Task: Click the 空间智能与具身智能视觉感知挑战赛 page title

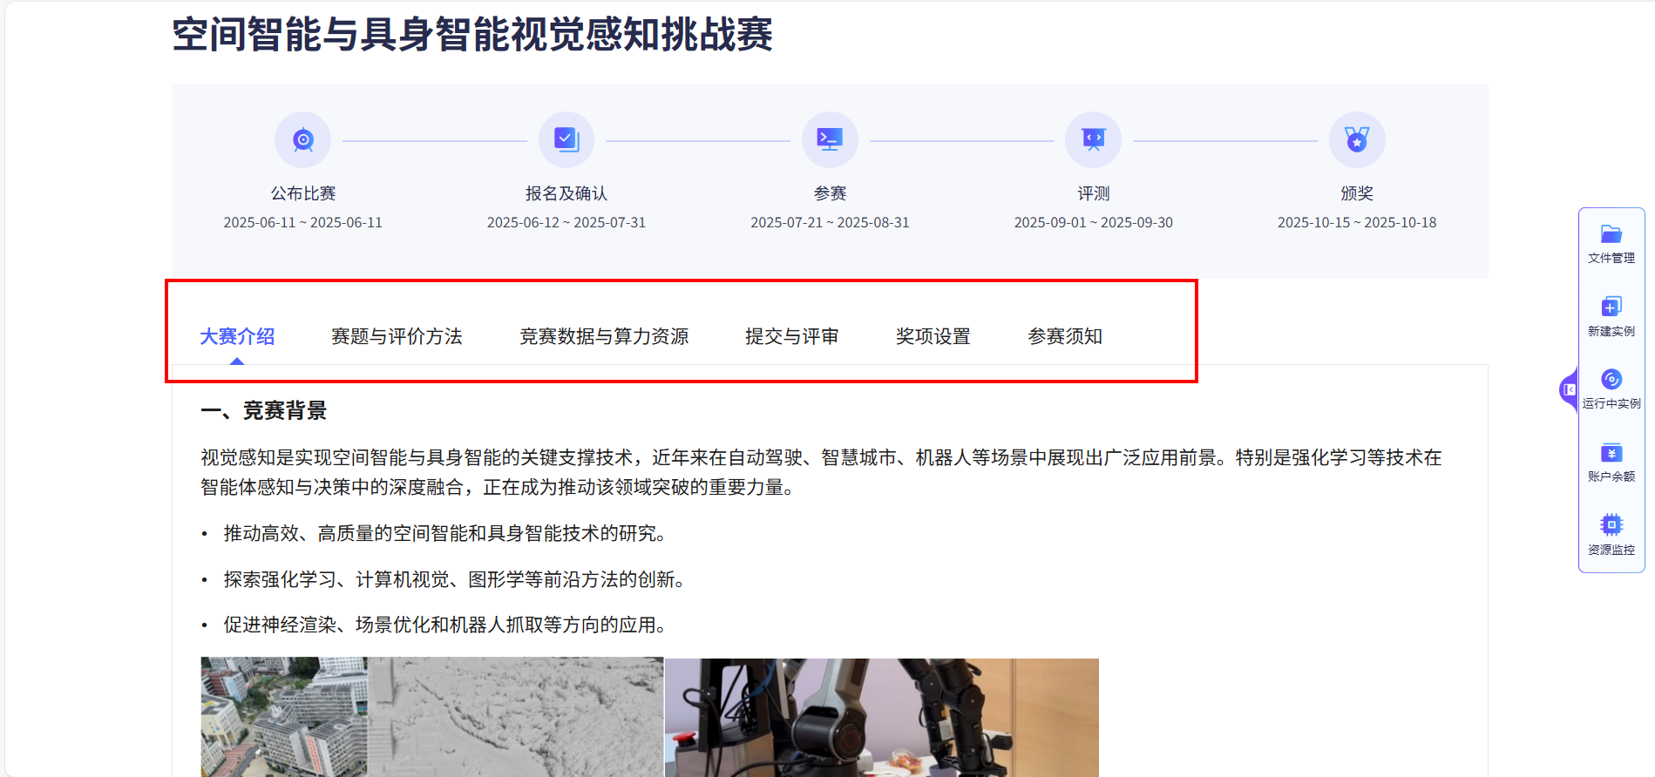Action: (472, 35)
